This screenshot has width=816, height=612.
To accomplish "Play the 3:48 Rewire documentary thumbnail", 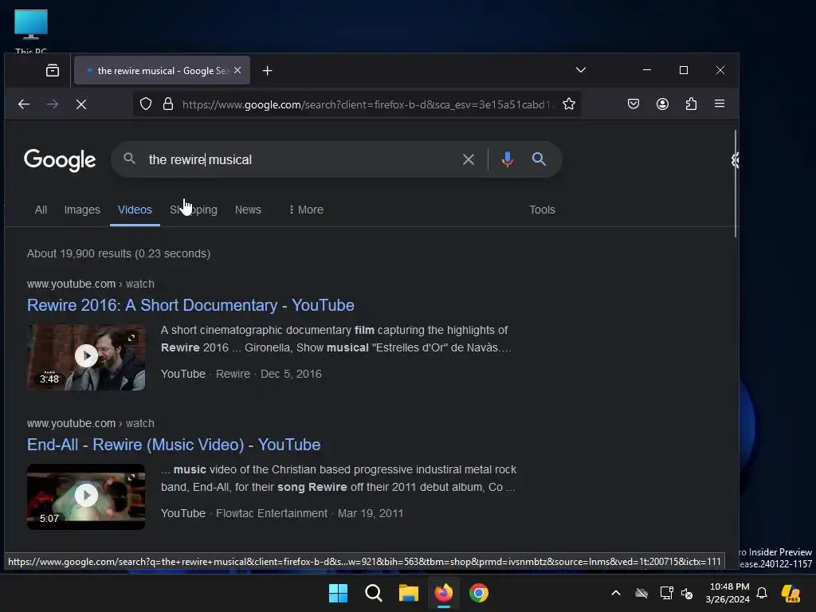I will [86, 357].
